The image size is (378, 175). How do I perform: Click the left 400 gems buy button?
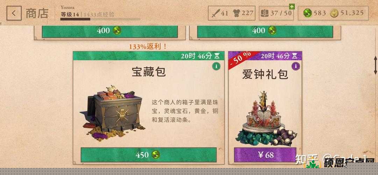point(110,31)
